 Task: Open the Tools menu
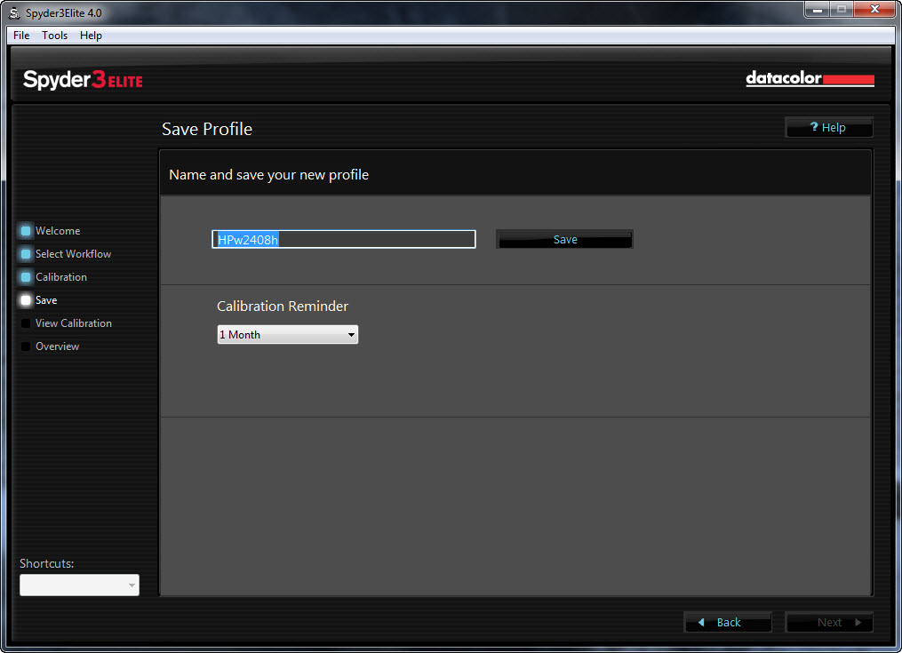[x=54, y=36]
